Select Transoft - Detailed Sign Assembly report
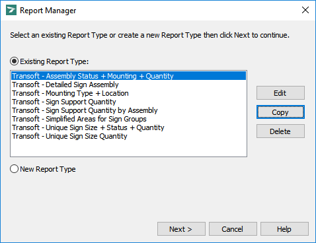This screenshot has width=316, height=243. (x=128, y=85)
